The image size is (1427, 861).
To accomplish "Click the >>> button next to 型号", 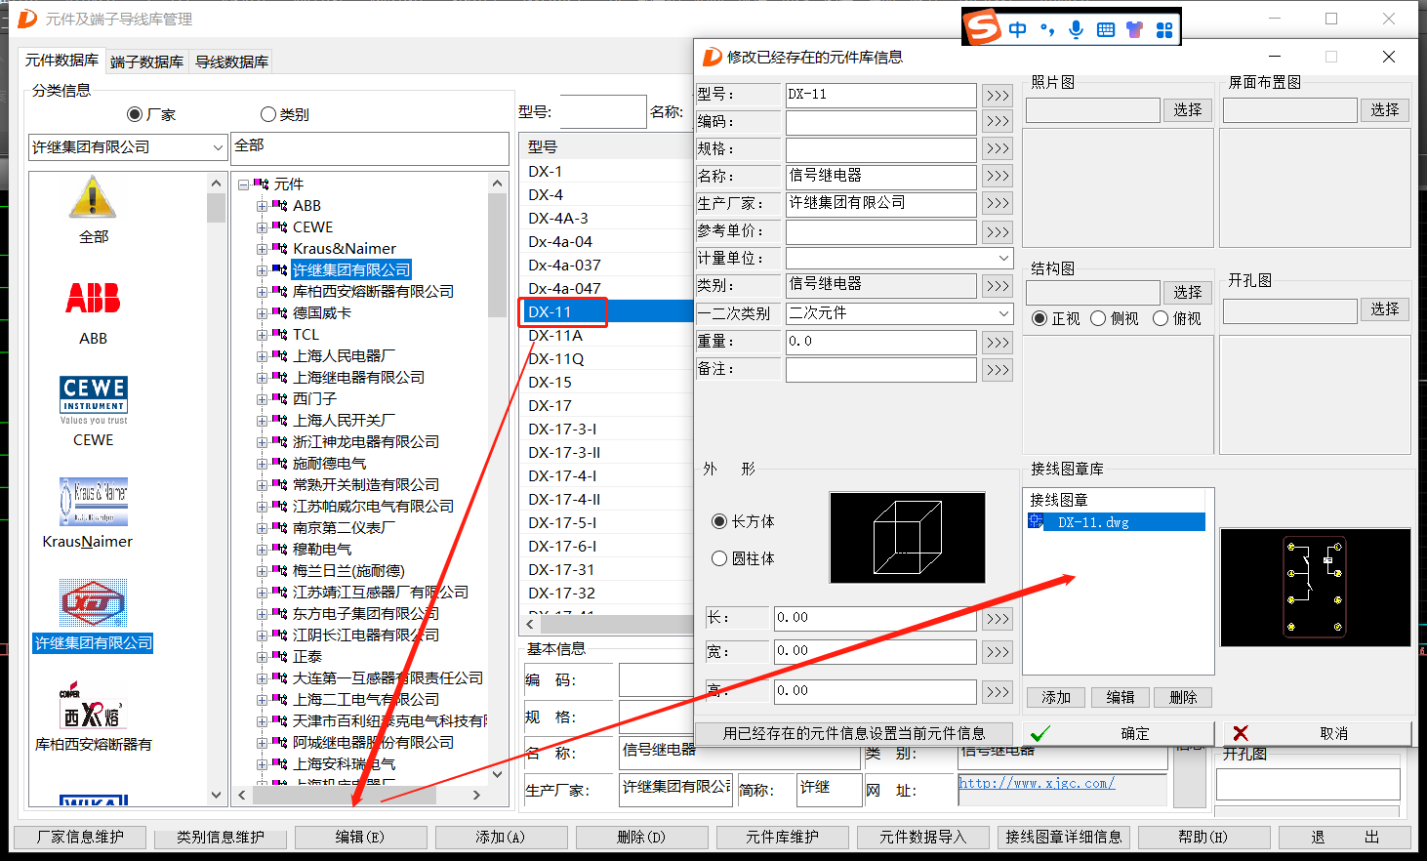I will click(997, 95).
